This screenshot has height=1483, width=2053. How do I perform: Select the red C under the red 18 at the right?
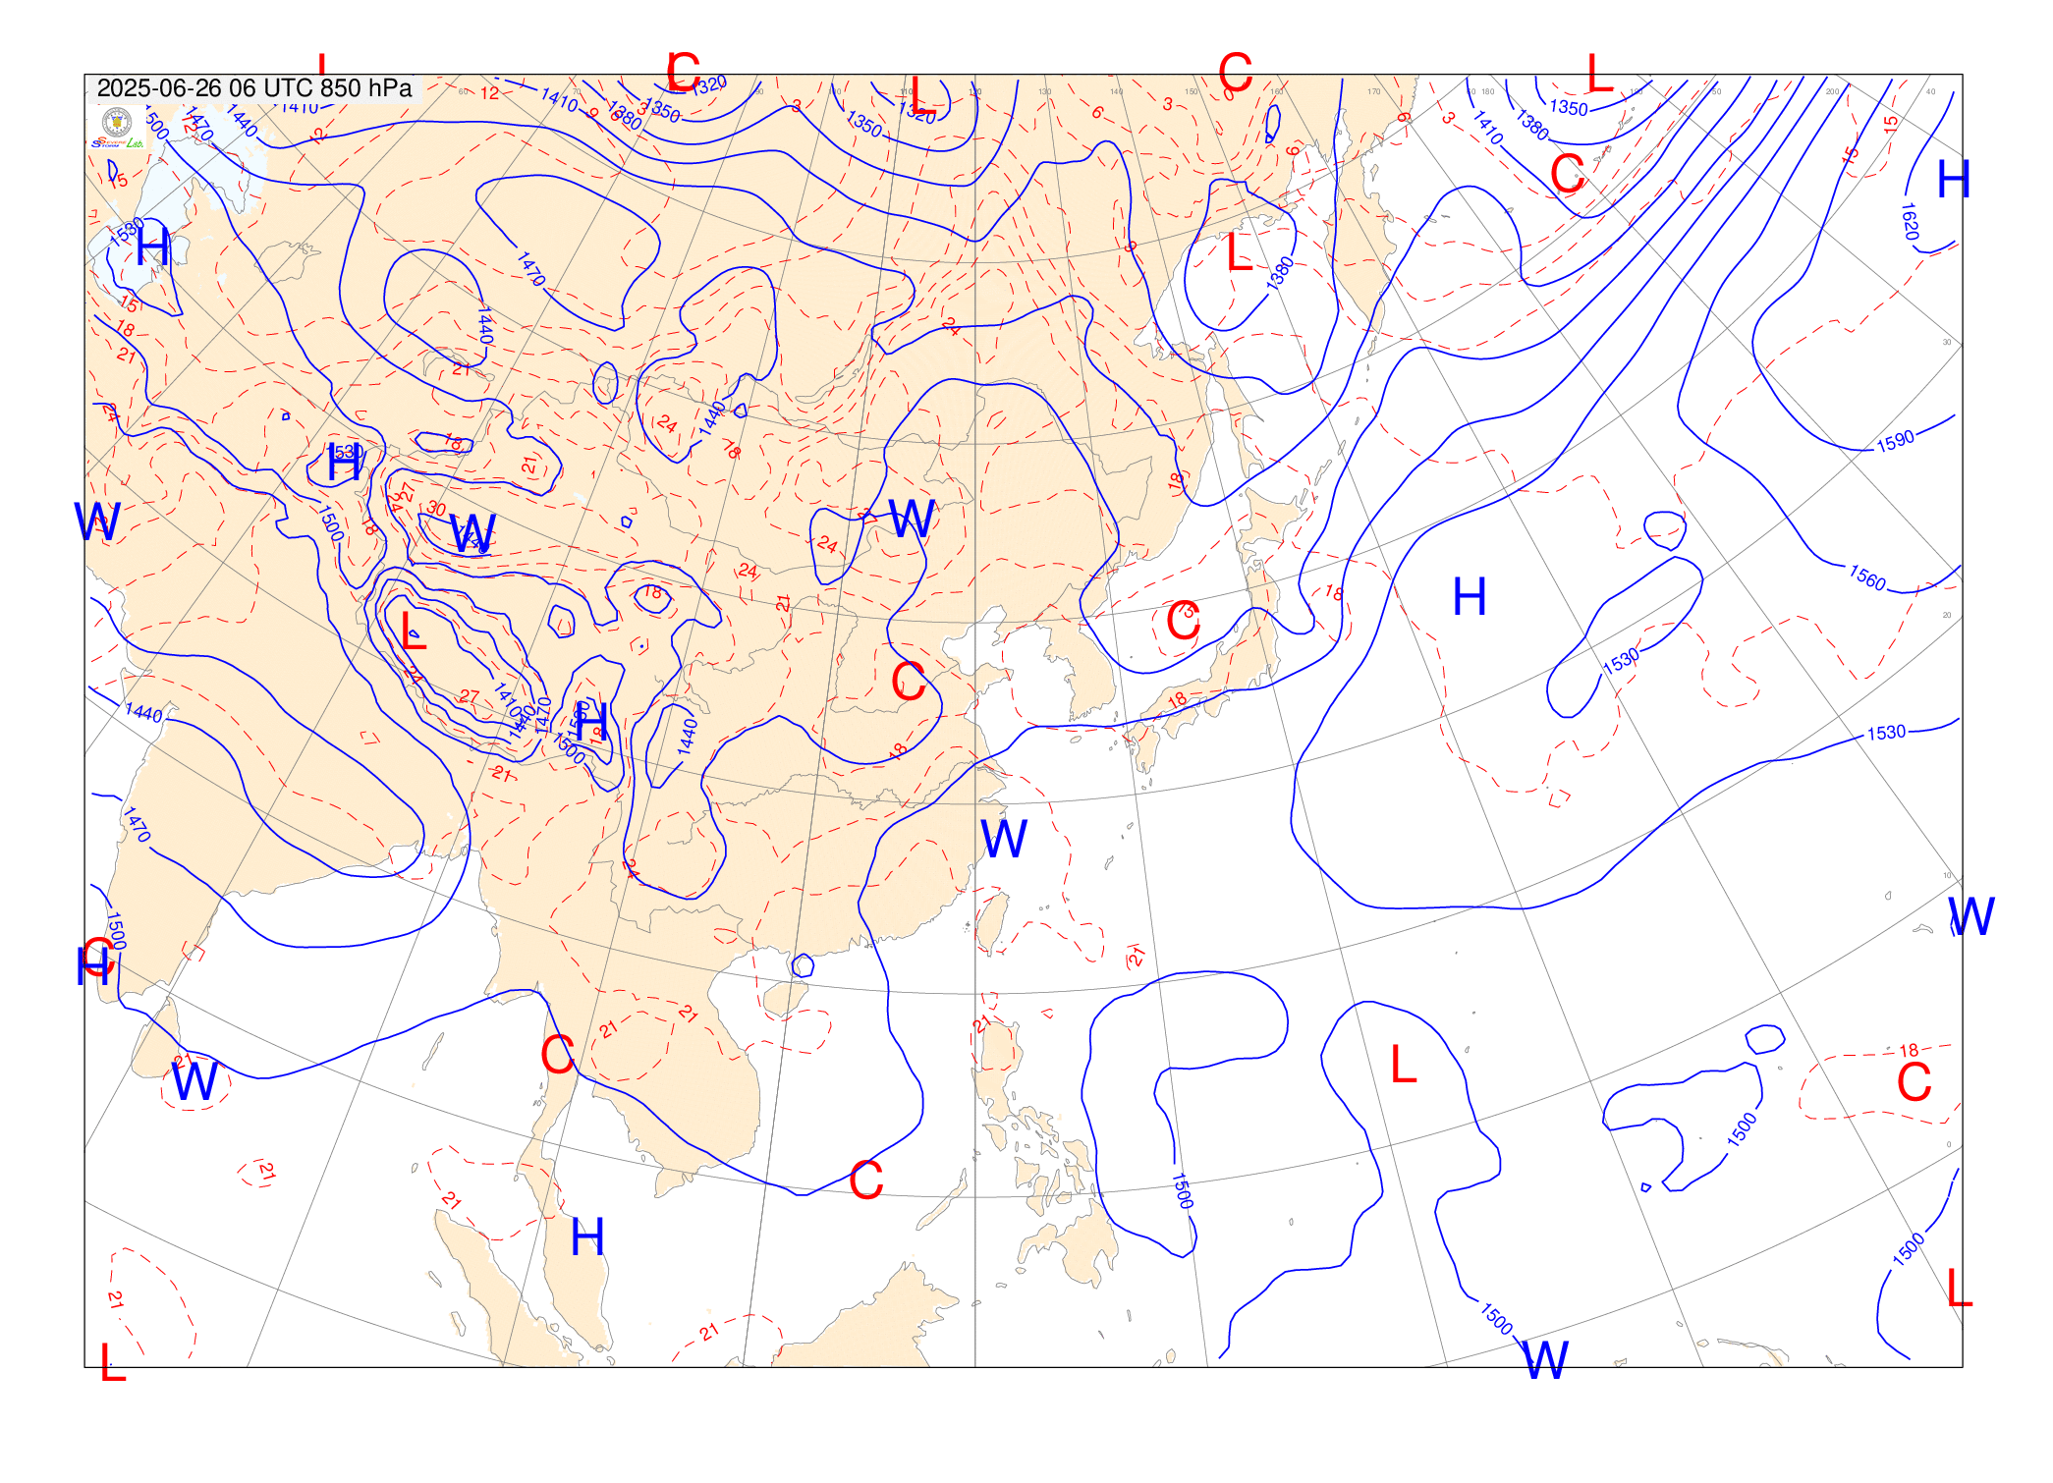click(x=1914, y=1082)
